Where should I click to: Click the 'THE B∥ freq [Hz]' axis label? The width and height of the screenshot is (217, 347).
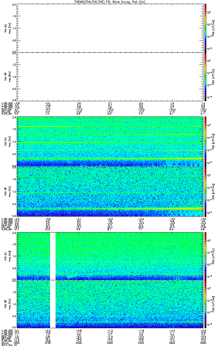[x=7, y=304]
